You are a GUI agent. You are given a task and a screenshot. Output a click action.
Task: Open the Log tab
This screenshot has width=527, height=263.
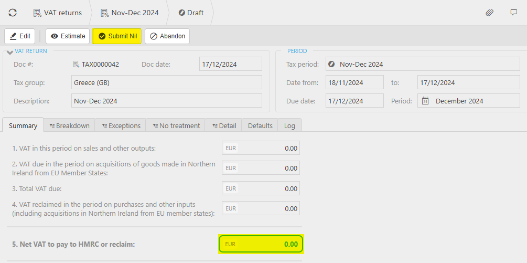289,125
